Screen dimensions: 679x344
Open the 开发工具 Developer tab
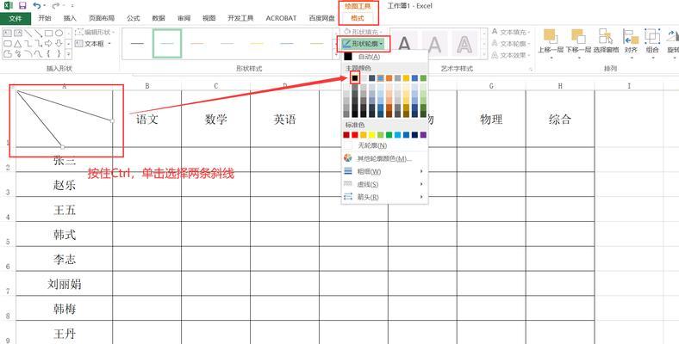240,18
